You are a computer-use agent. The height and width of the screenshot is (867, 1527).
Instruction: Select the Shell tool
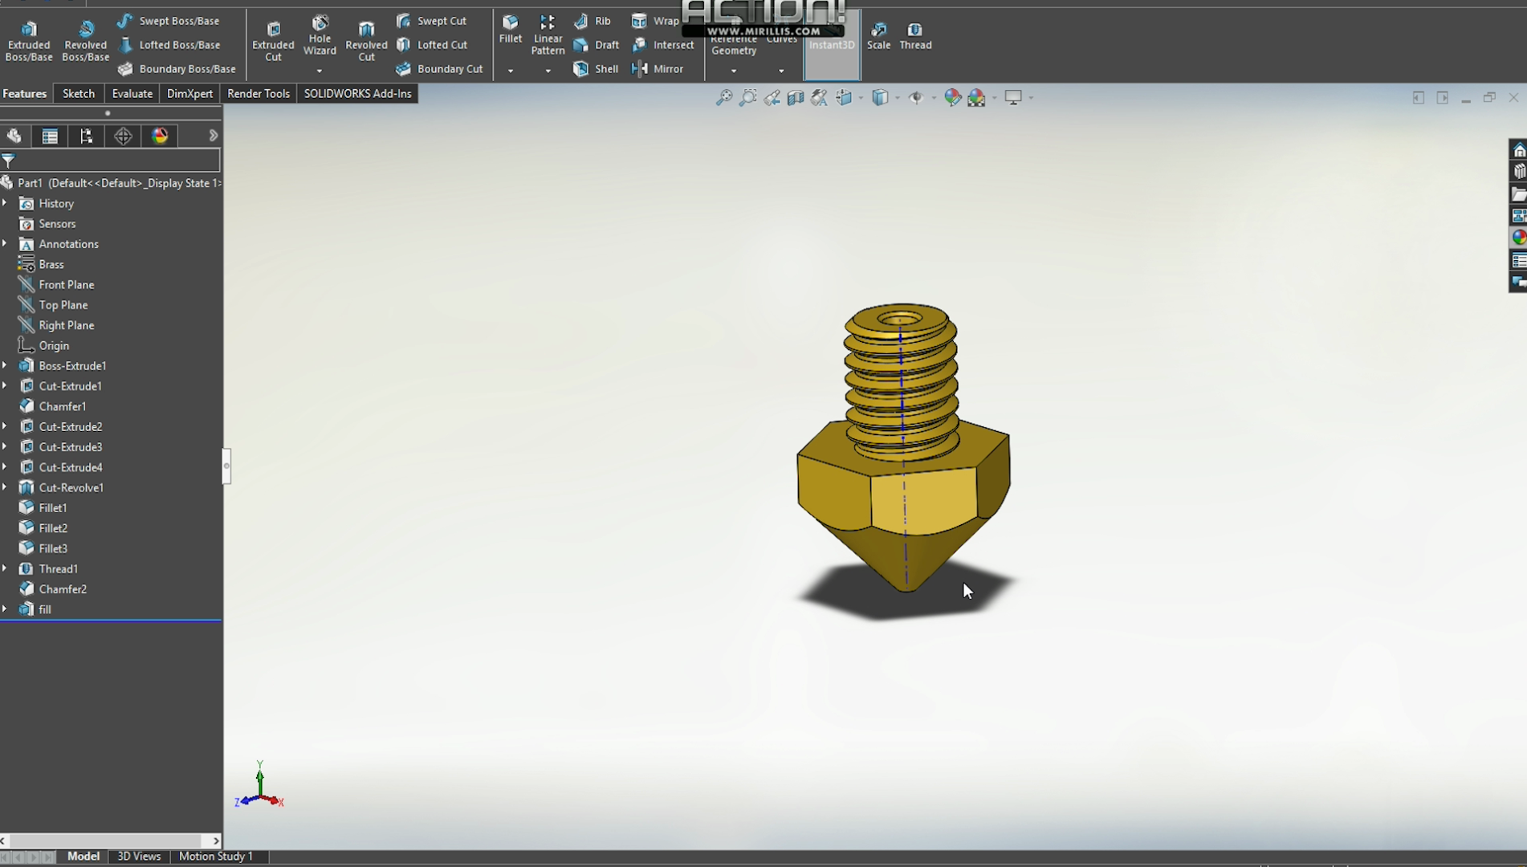coord(596,69)
